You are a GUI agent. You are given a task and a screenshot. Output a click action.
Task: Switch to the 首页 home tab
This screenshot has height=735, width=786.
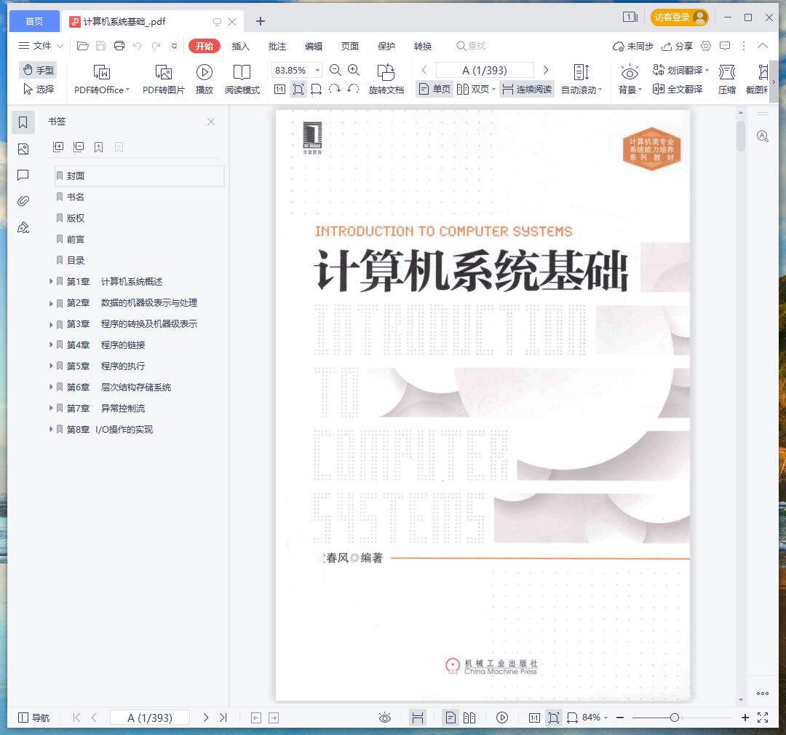pyautogui.click(x=34, y=21)
